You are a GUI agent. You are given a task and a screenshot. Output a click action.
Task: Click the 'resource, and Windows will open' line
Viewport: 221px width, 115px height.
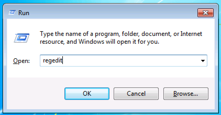(100, 42)
